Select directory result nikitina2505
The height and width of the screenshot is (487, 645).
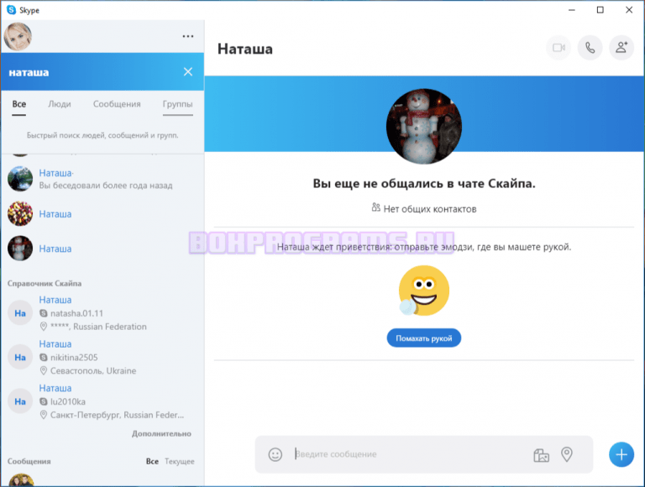[x=102, y=357]
